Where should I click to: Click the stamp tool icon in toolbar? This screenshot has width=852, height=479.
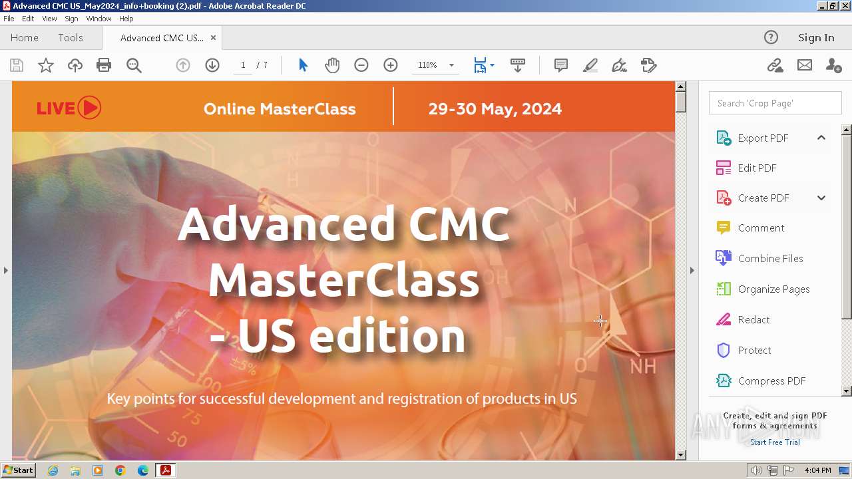point(648,65)
